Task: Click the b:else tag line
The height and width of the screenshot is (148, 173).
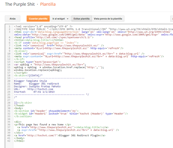Action: pos(21,51)
